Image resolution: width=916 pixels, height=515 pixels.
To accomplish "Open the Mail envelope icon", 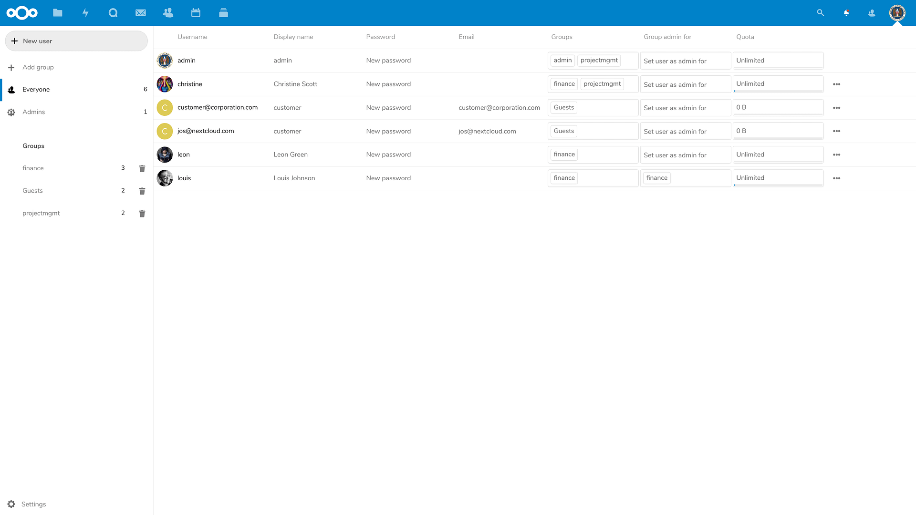I will click(x=141, y=13).
